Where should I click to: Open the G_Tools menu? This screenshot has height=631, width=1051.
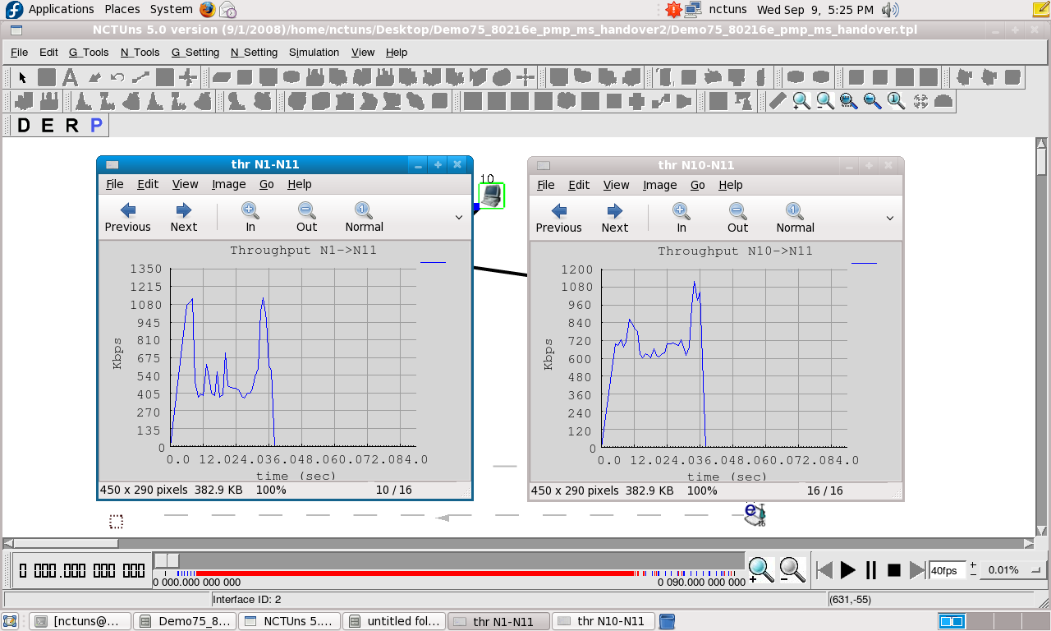tap(89, 52)
